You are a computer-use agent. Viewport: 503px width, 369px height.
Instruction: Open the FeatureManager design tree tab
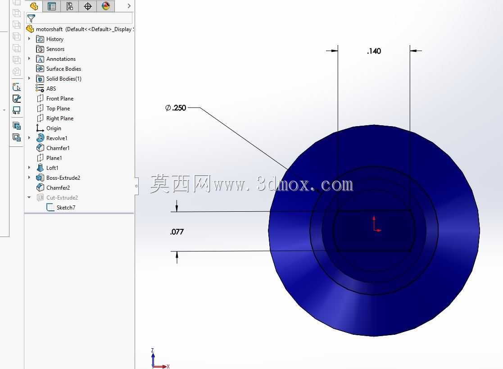[x=34, y=6]
